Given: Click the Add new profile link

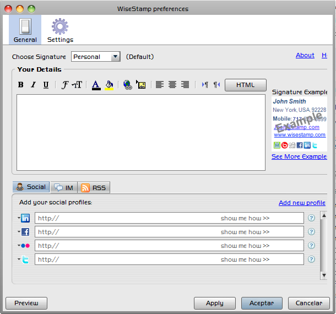Looking at the screenshot, I should click(302, 203).
